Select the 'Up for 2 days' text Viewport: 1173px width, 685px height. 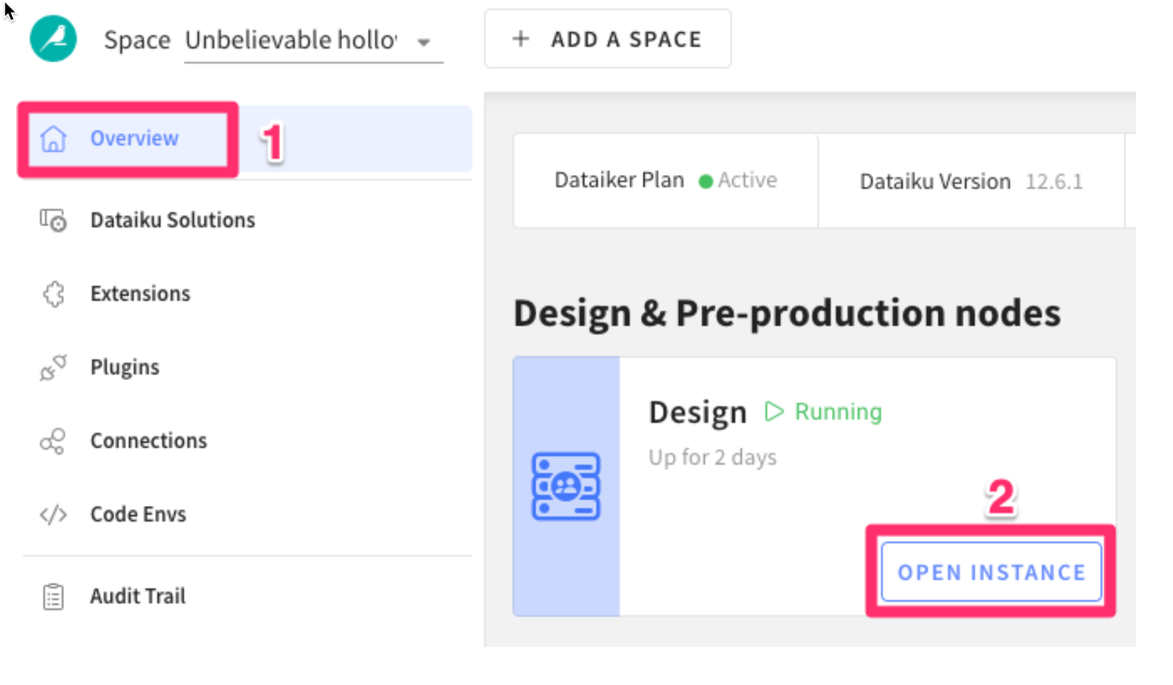click(x=712, y=457)
